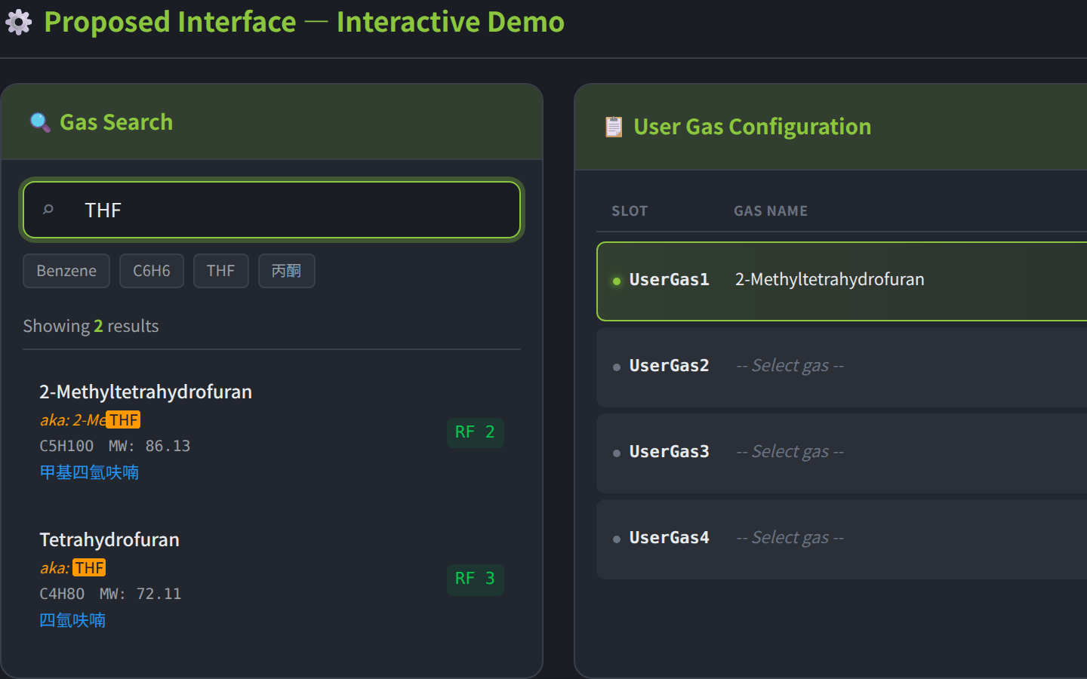The image size is (1087, 679).
Task: Click the green status dot of UserGas1
Action: click(x=617, y=281)
